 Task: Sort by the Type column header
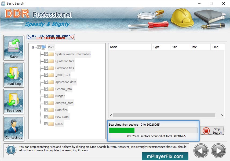(161, 47)
